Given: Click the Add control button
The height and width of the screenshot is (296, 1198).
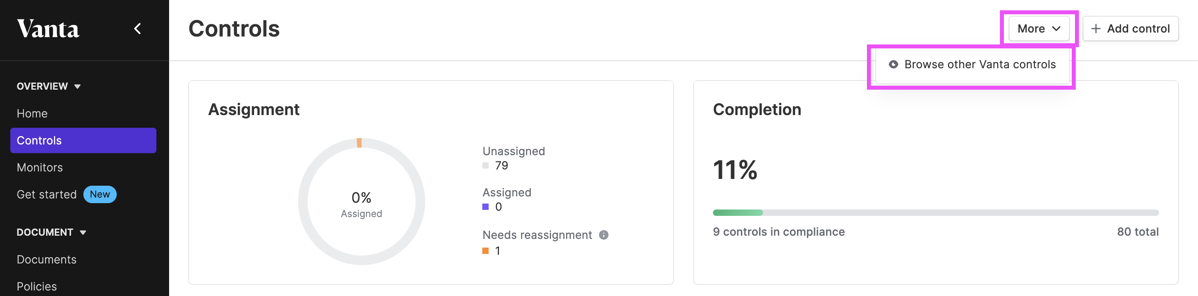Looking at the screenshot, I should [1131, 29].
